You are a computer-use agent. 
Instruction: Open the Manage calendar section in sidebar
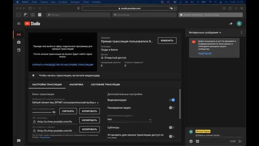click(19, 50)
